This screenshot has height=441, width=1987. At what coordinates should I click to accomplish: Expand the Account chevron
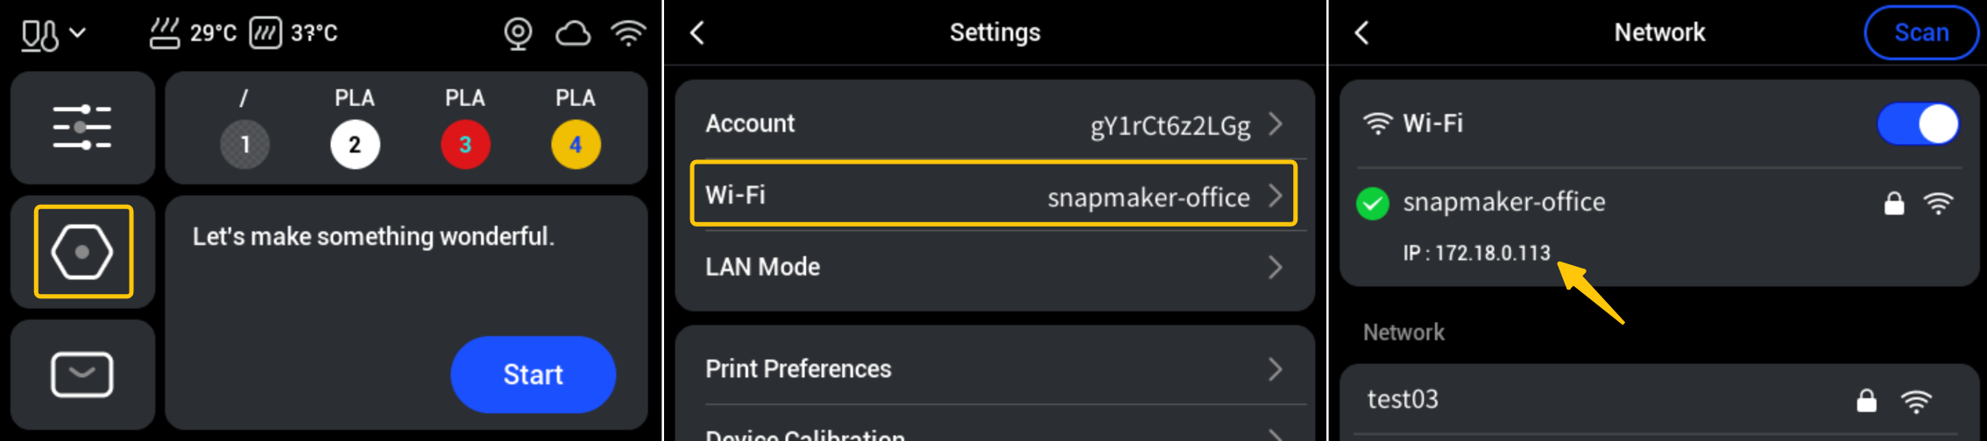click(1276, 124)
